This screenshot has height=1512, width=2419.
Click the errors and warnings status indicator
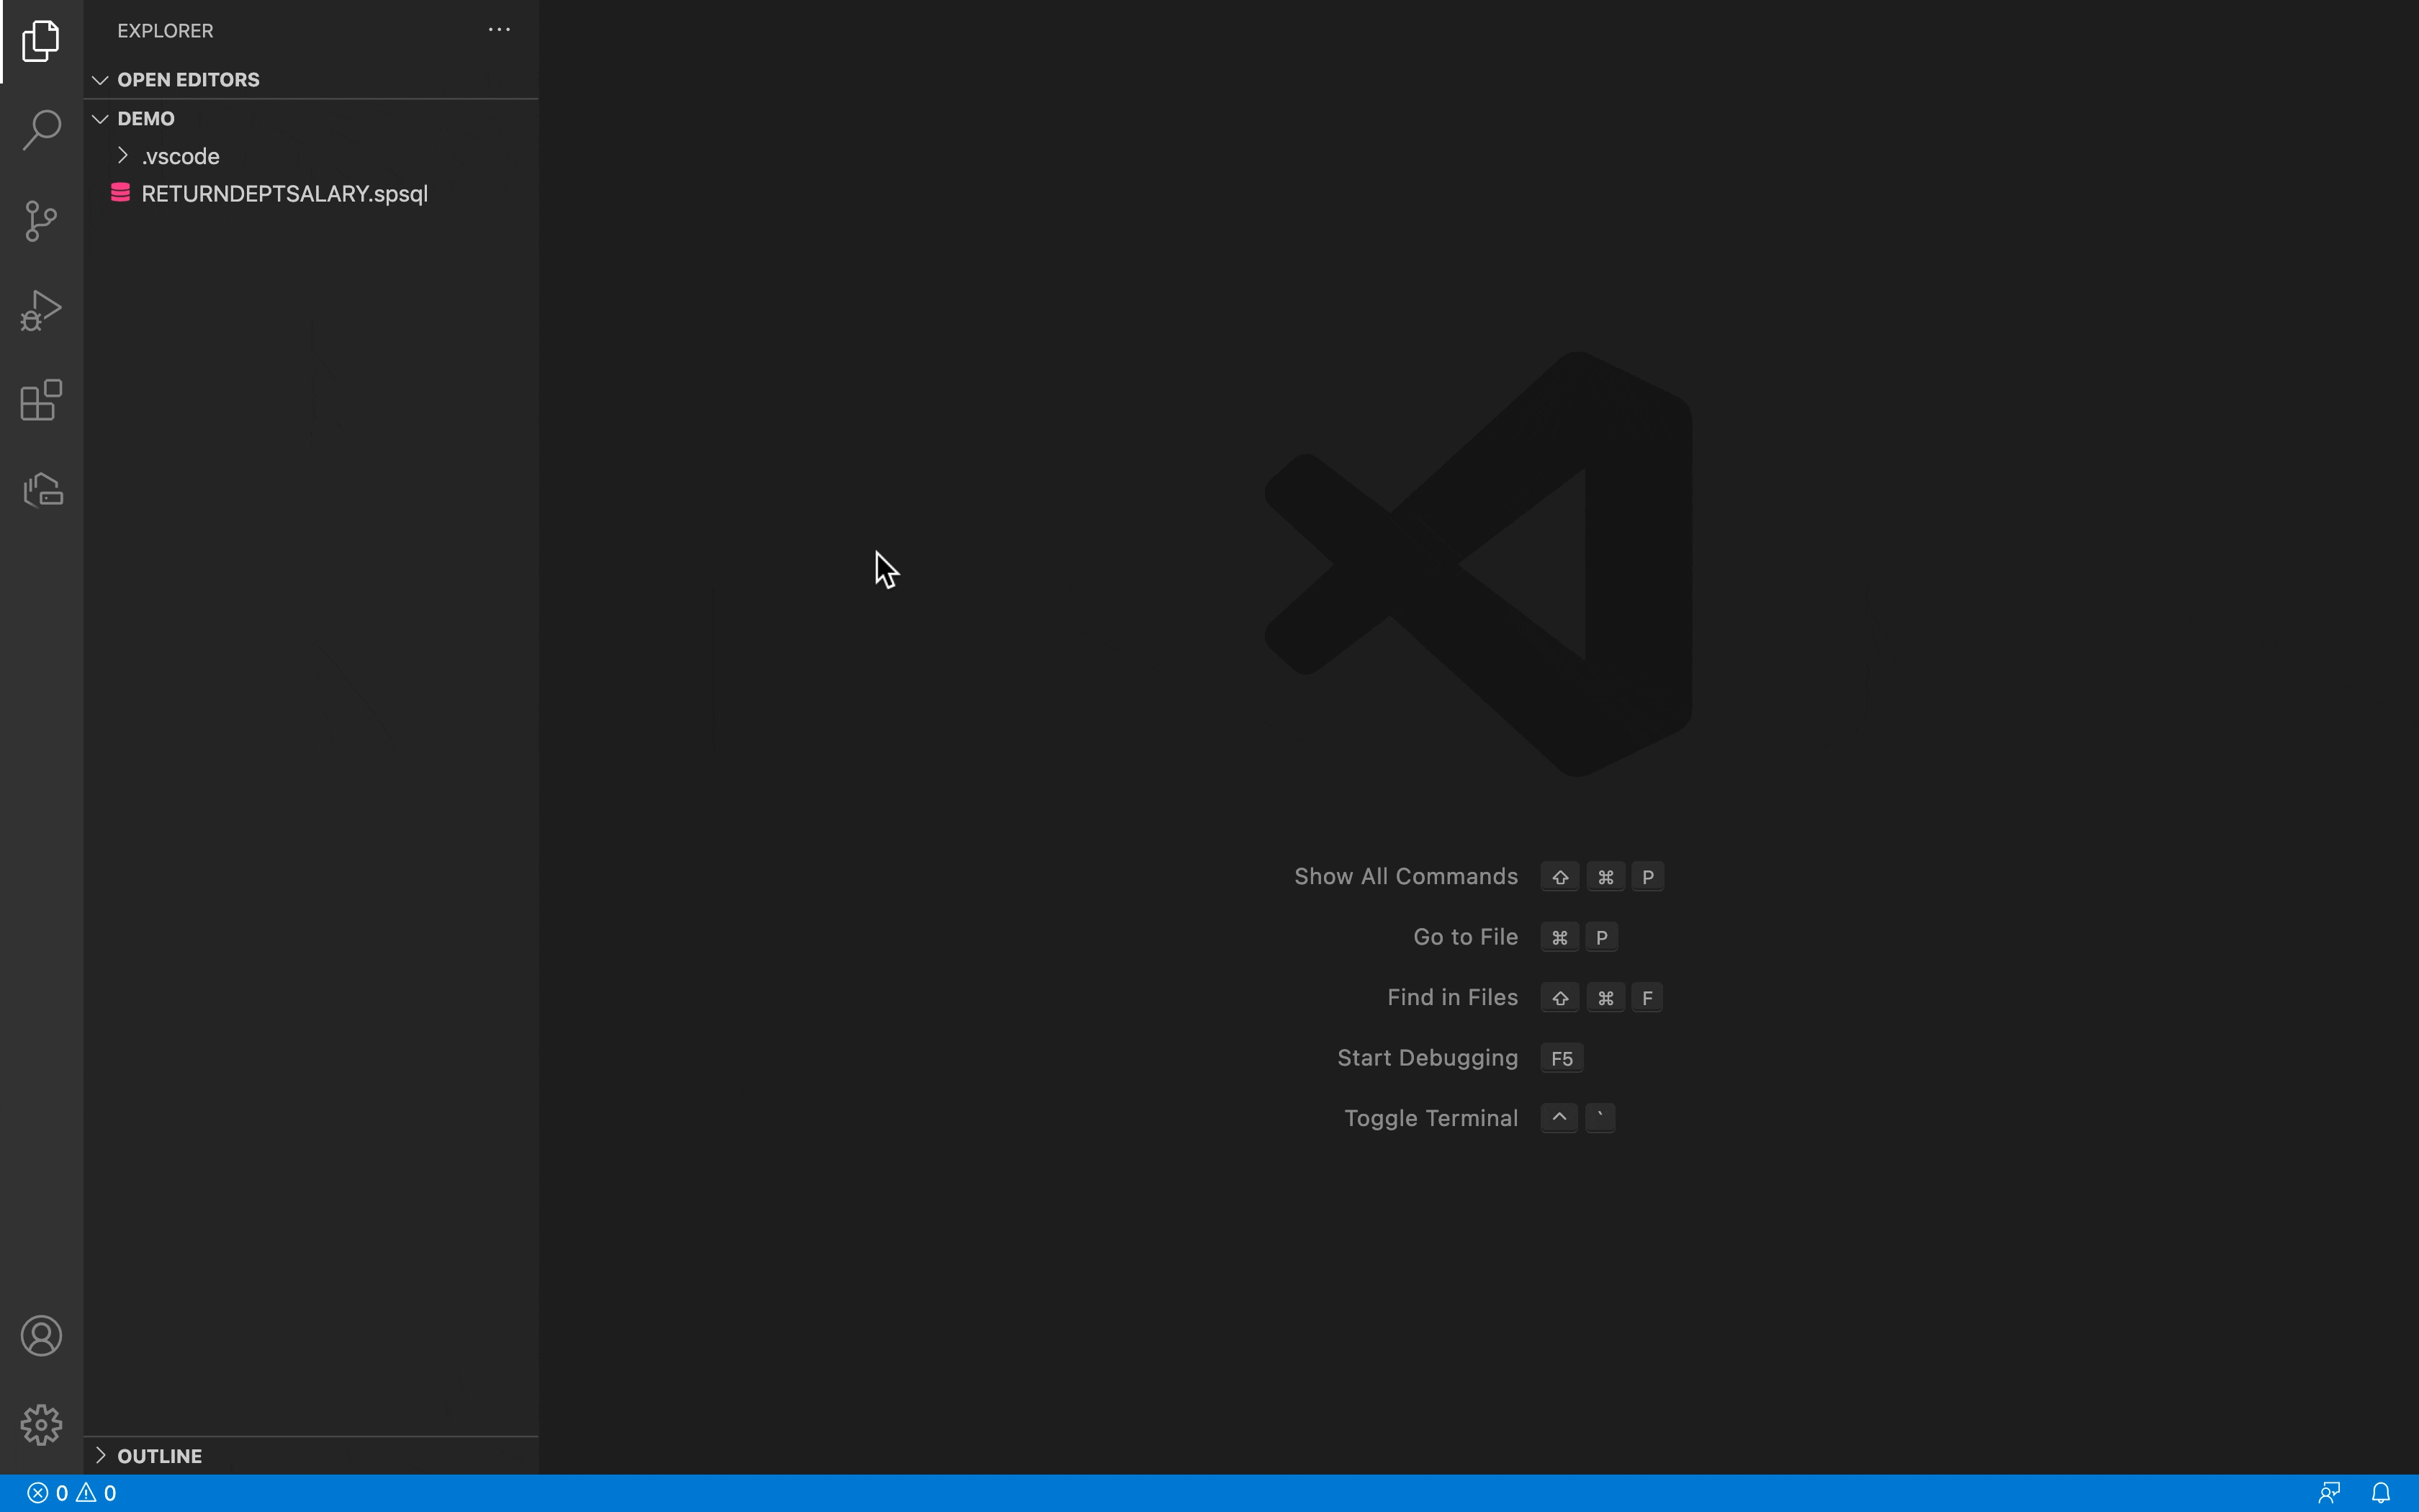[x=72, y=1493]
